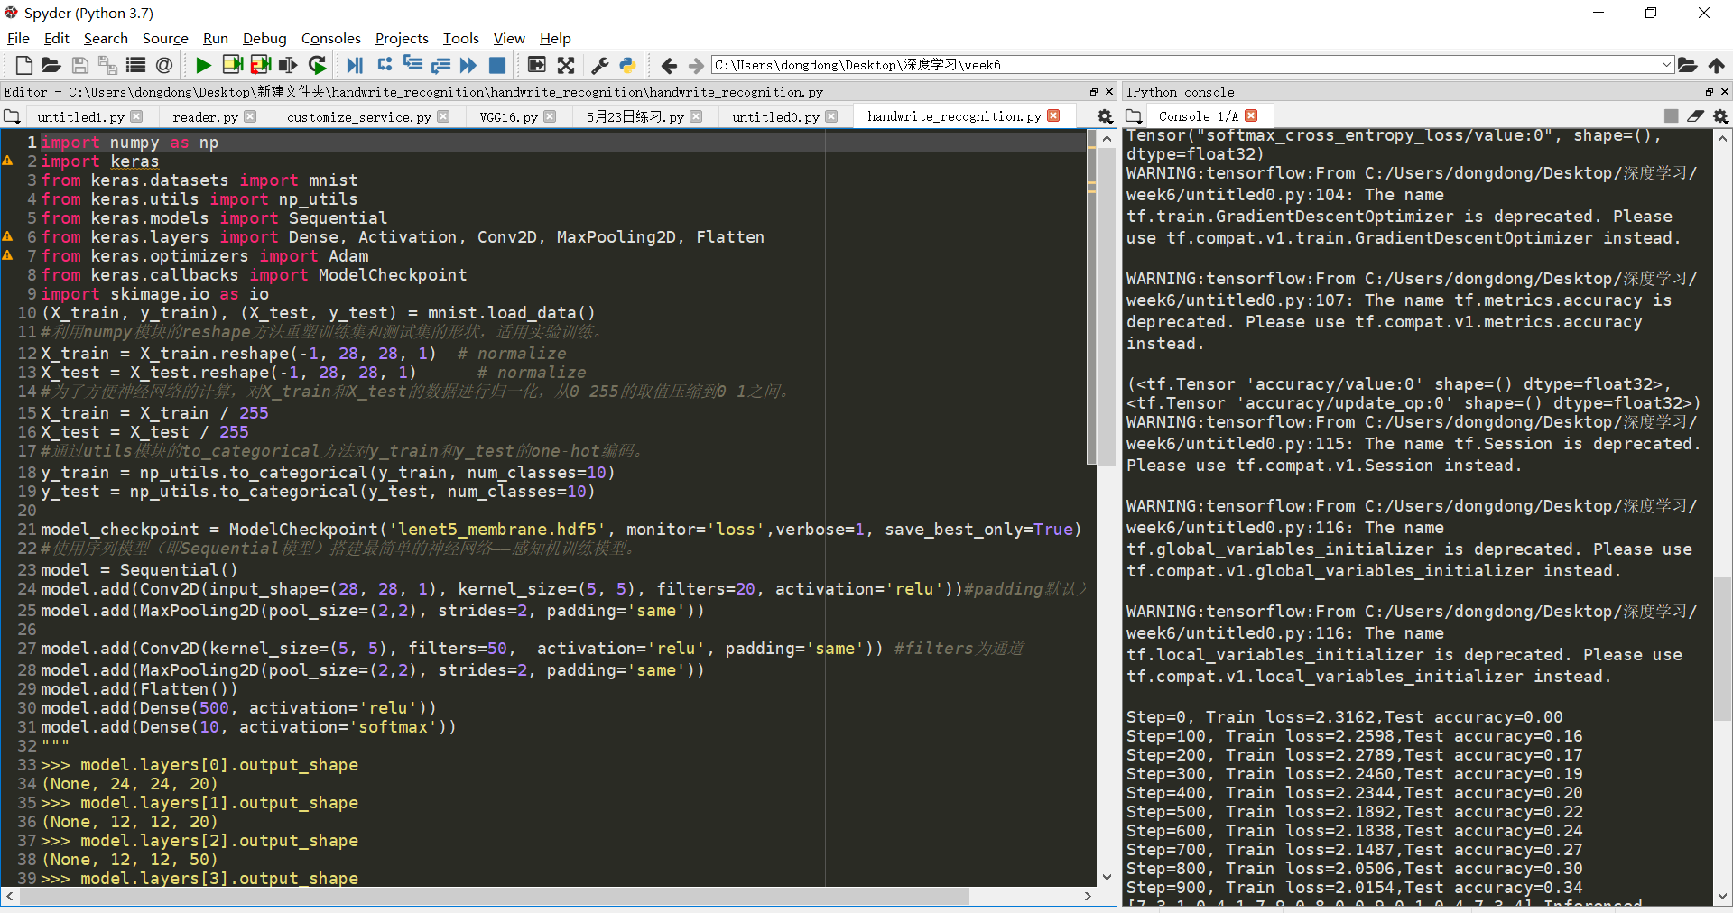This screenshot has width=1733, height=913.
Task: Run the current cell
Action: [x=232, y=65]
